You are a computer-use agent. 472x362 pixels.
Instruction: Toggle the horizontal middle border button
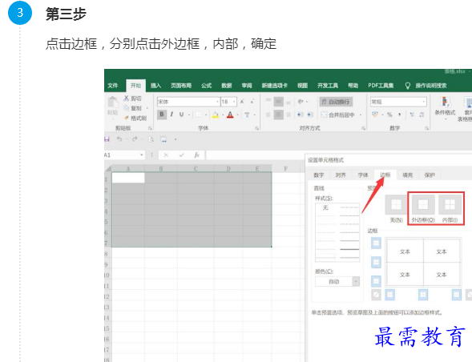coord(376,262)
